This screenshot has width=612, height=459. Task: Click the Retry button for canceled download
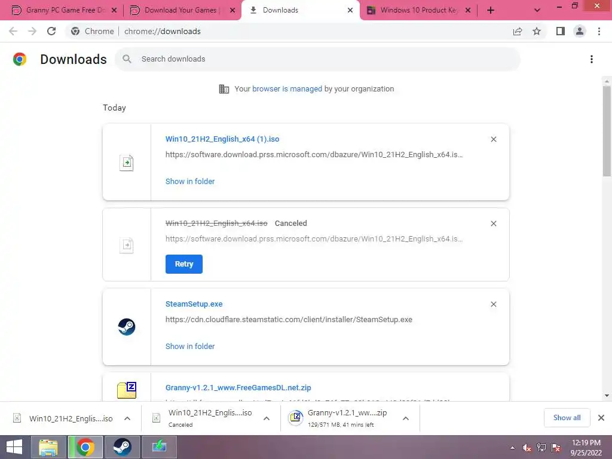point(184,264)
